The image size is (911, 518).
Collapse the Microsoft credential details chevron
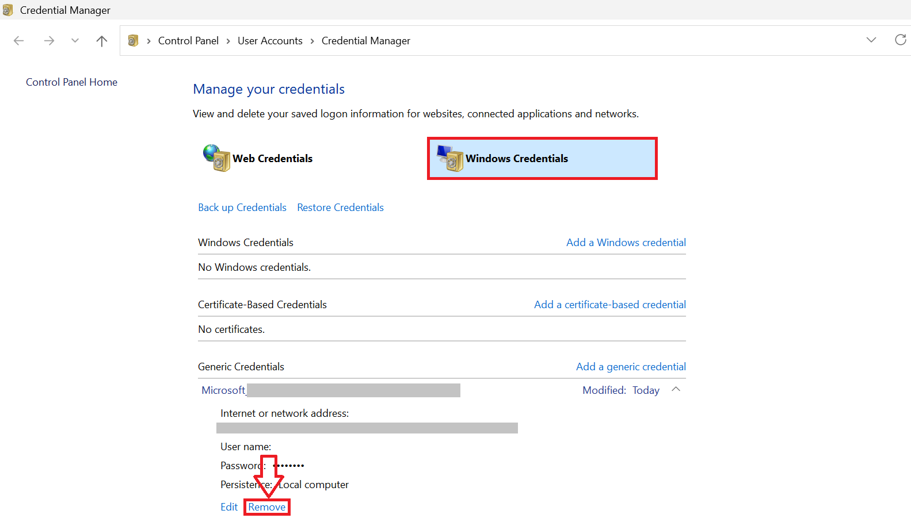(676, 390)
